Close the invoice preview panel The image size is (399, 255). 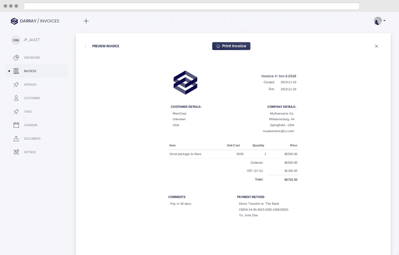click(x=377, y=46)
